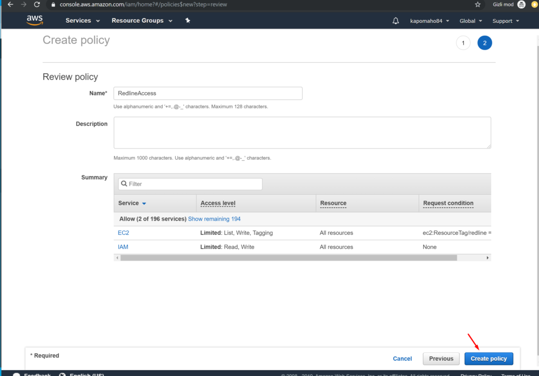Image resolution: width=539 pixels, height=376 pixels.
Task: Bookmark this page with the star icon
Action: point(477,4)
